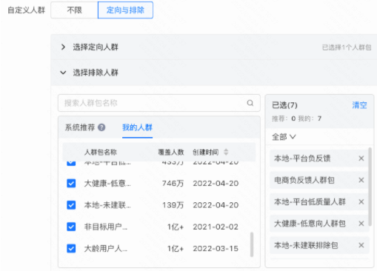Click the 已选(7) heading
This screenshot has width=377, height=271.
point(284,105)
